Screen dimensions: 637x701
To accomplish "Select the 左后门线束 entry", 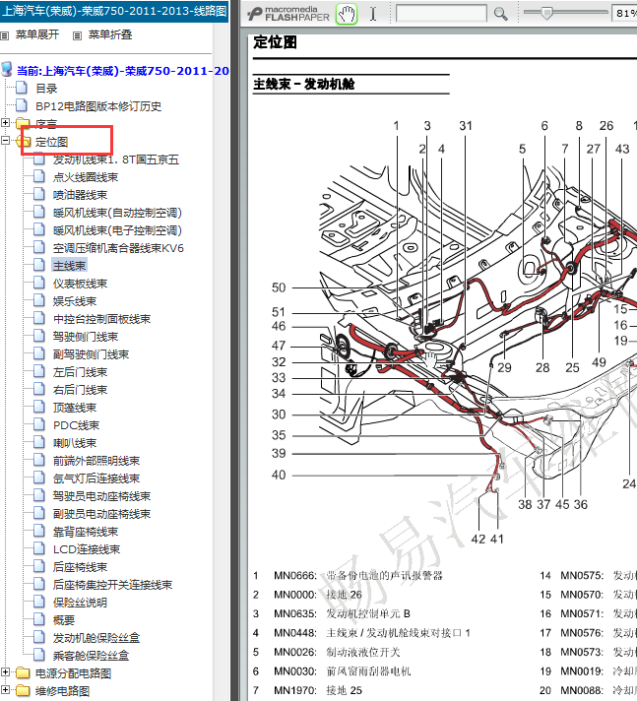I will pyautogui.click(x=80, y=372).
